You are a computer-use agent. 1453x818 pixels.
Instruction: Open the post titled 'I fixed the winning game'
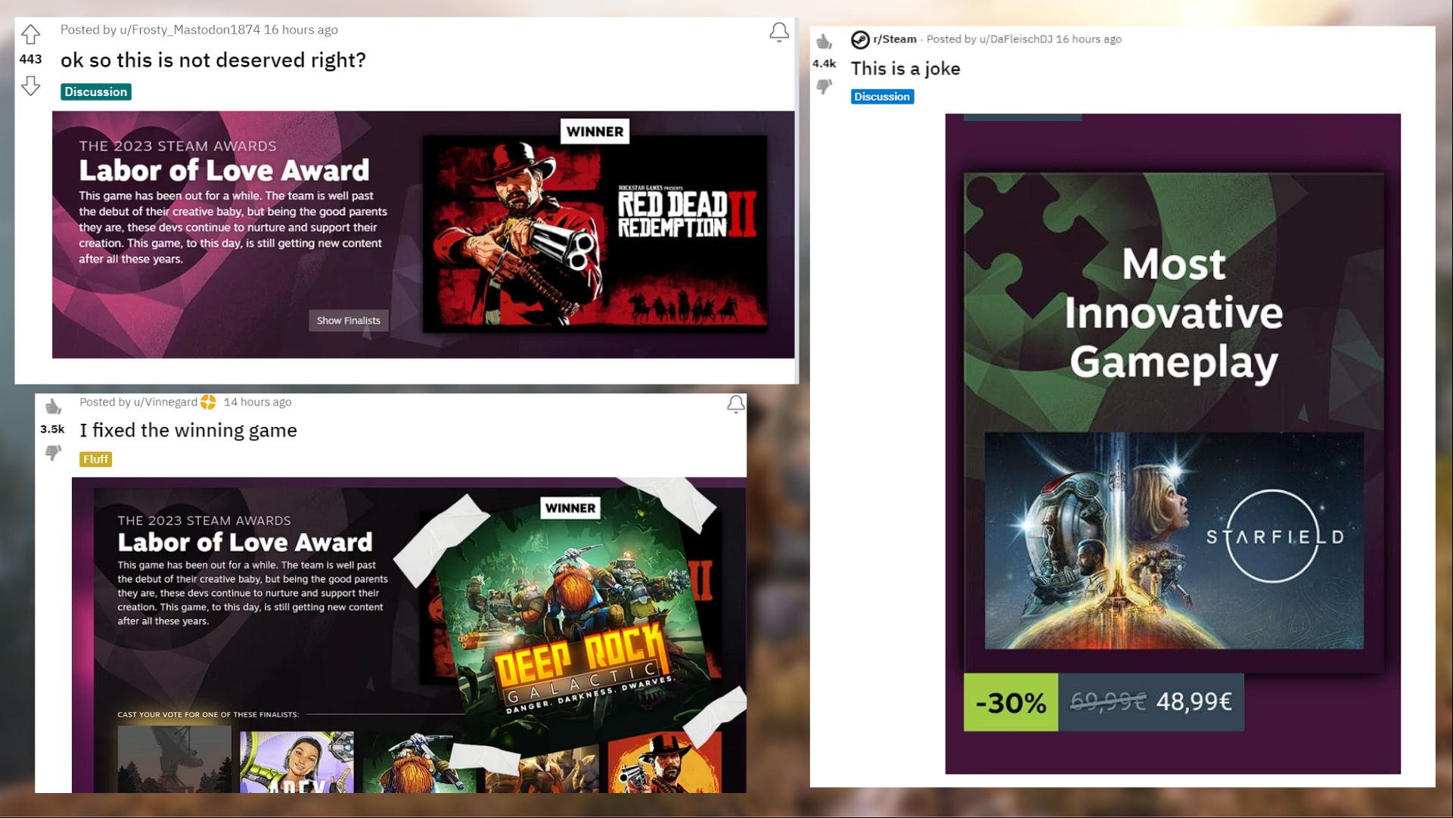[x=188, y=430]
